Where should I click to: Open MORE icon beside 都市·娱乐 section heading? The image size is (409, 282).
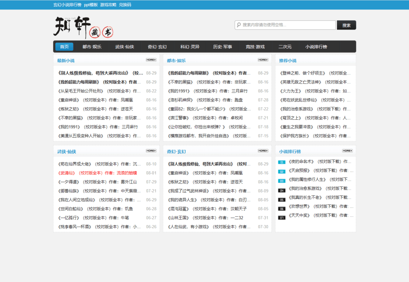263,60
